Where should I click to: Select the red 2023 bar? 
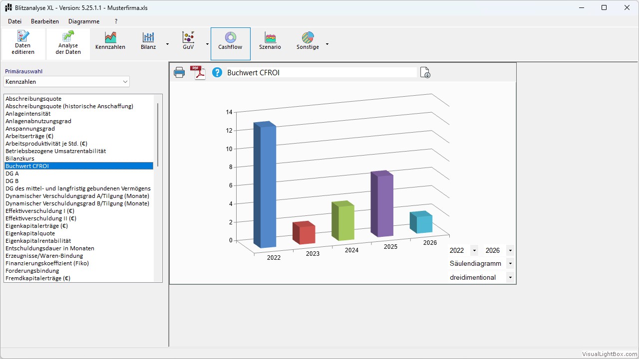coord(304,233)
